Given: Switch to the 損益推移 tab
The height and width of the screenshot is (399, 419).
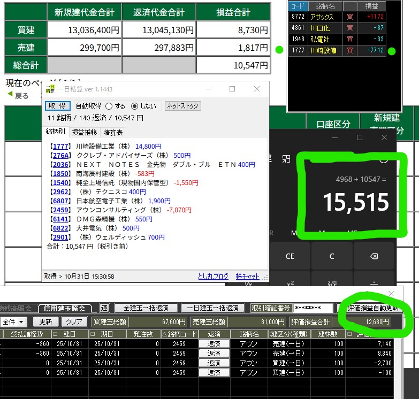Looking at the screenshot, I should pyautogui.click(x=85, y=132).
